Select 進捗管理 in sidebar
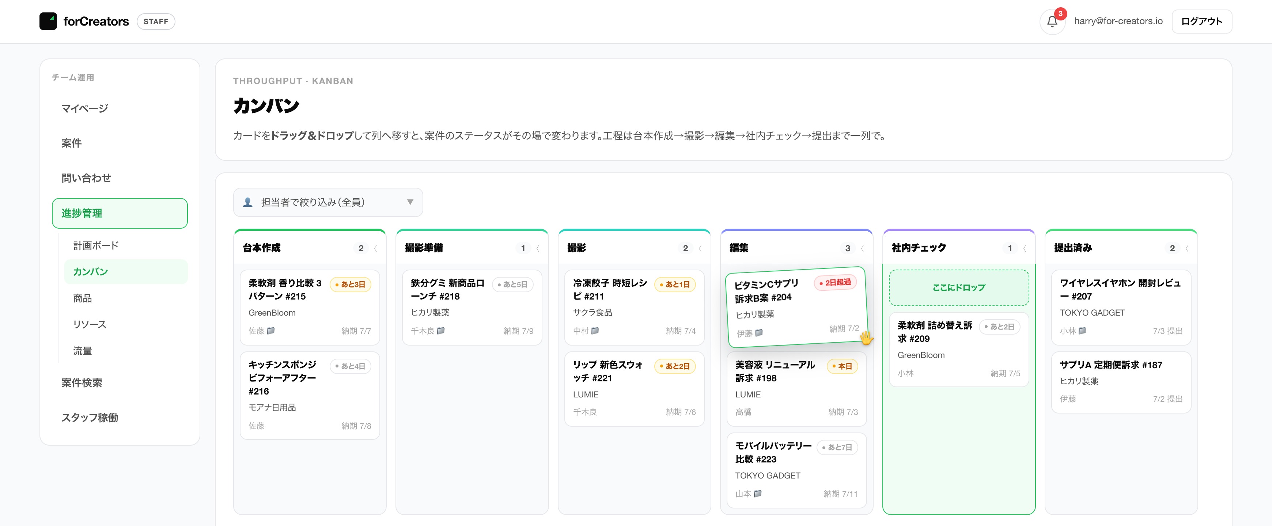The width and height of the screenshot is (1272, 526). 120,213
